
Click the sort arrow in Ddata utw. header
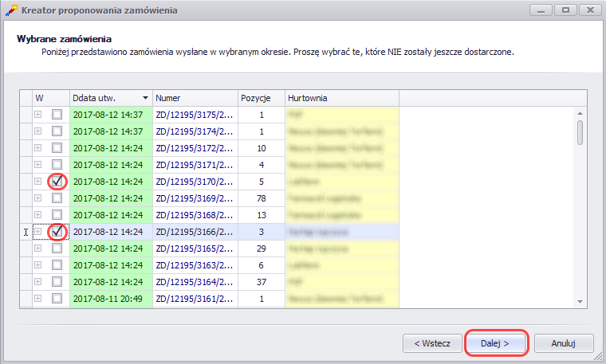coord(144,98)
